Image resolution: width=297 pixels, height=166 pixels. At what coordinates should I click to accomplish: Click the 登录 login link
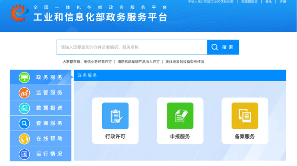coord(268,2)
